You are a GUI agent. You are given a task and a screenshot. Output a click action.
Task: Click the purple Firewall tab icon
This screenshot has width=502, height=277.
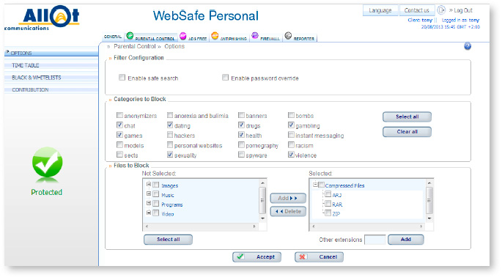(x=255, y=36)
